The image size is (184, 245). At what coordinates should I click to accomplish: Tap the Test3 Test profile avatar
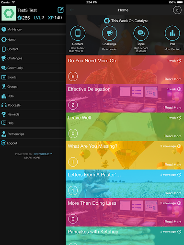coord(9,13)
